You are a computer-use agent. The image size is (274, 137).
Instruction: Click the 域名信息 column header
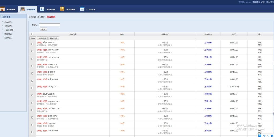point(73,34)
